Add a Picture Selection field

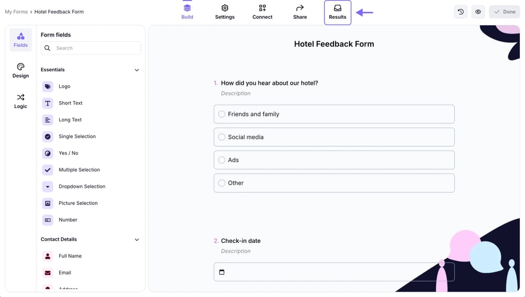(78, 203)
